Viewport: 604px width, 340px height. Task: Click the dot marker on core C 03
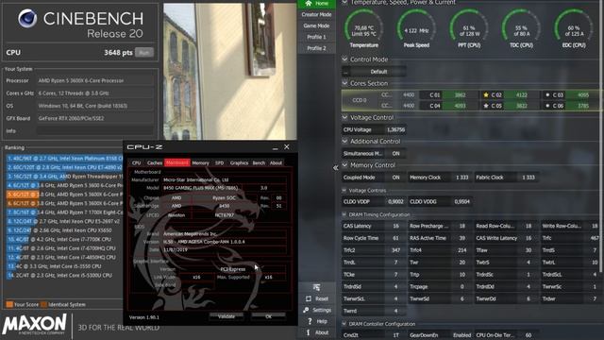pyautogui.click(x=547, y=94)
